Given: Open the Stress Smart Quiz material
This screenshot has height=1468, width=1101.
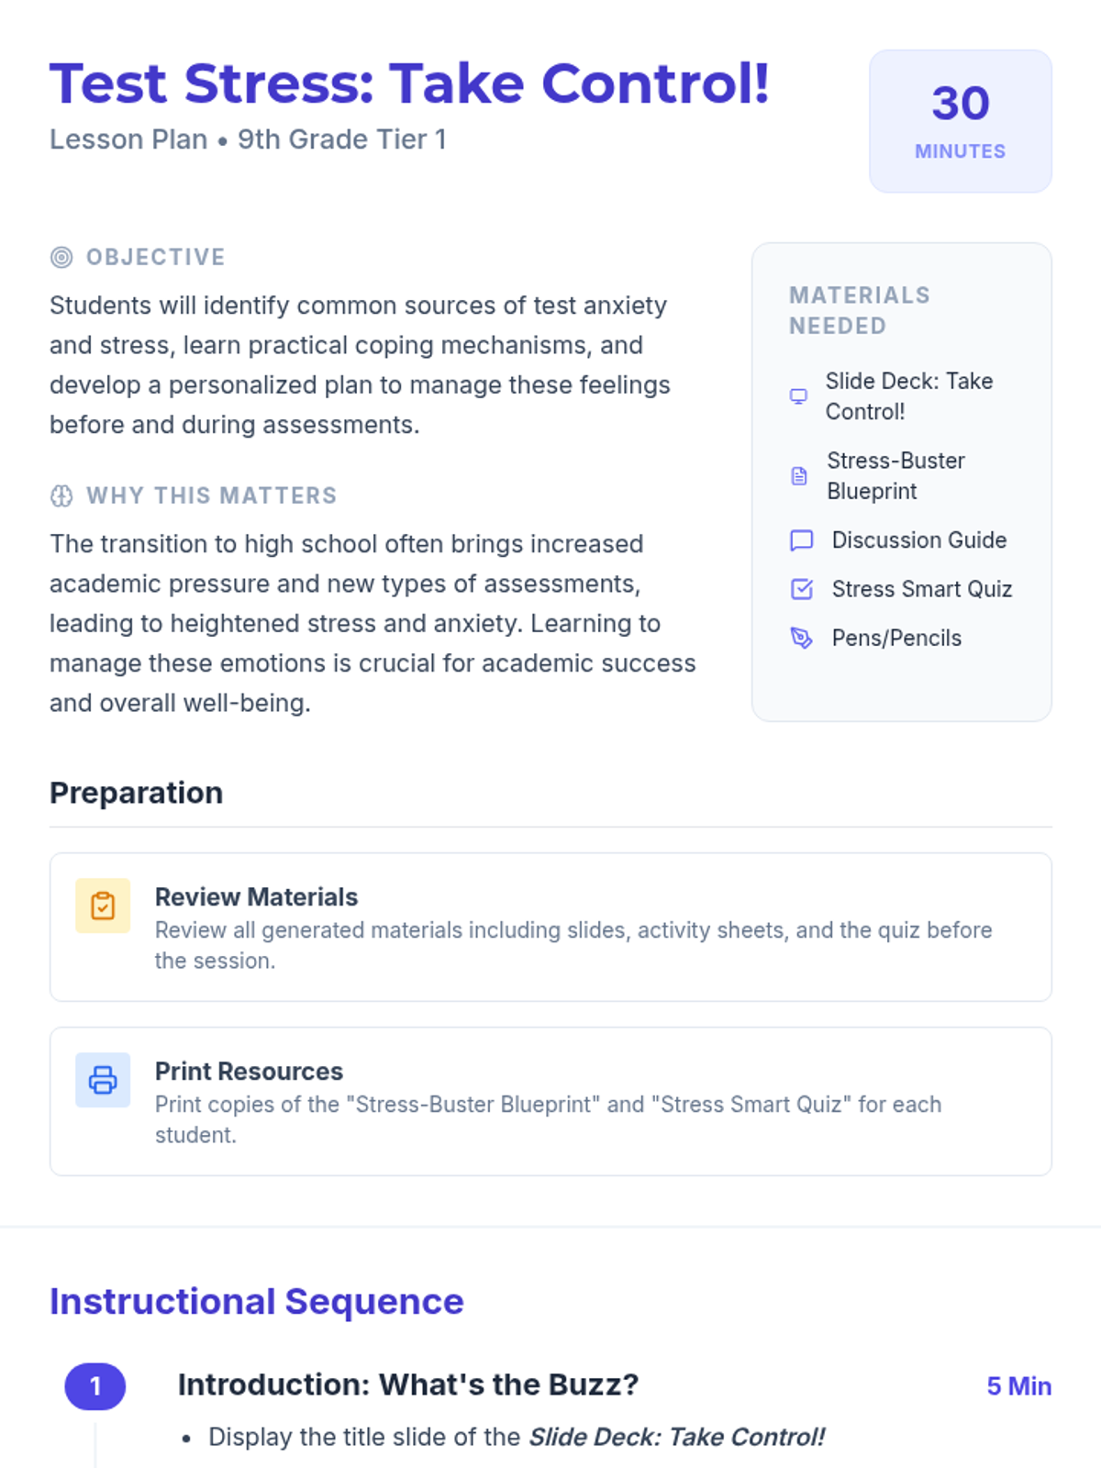Looking at the screenshot, I should [x=921, y=589].
